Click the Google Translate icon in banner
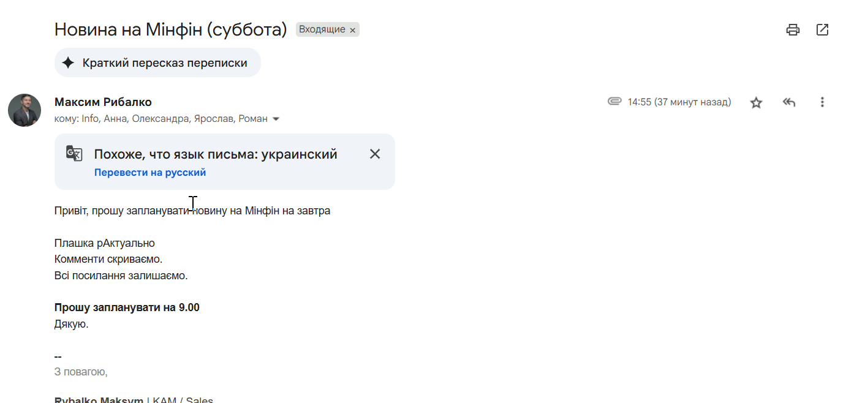846x403 pixels. coord(74,154)
